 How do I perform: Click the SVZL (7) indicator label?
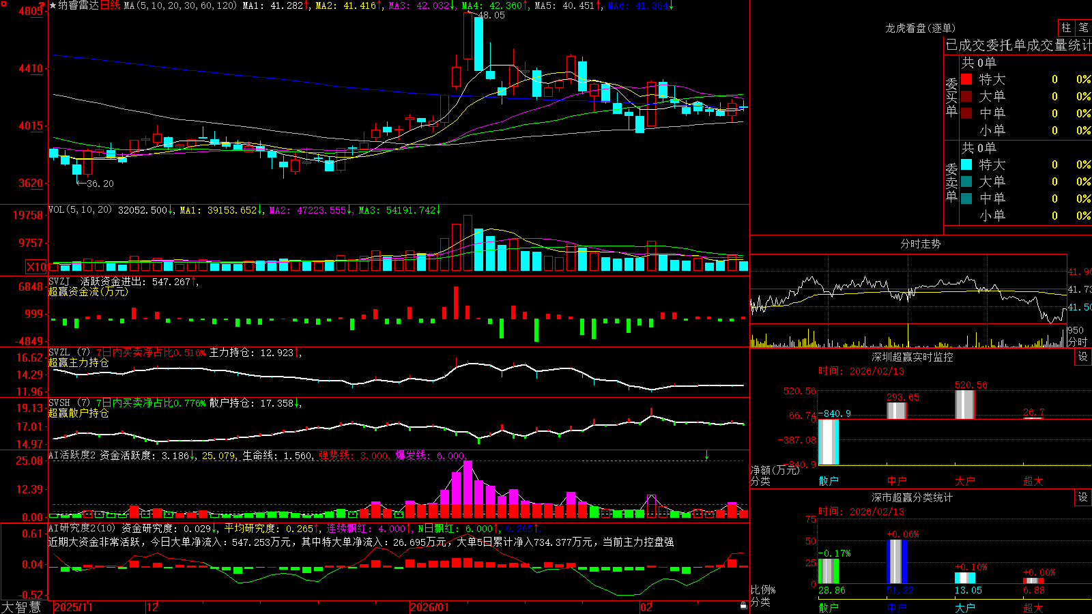[69, 353]
